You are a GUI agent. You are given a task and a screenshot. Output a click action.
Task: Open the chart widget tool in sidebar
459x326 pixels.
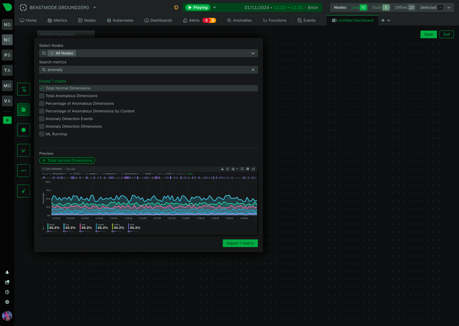[23, 109]
